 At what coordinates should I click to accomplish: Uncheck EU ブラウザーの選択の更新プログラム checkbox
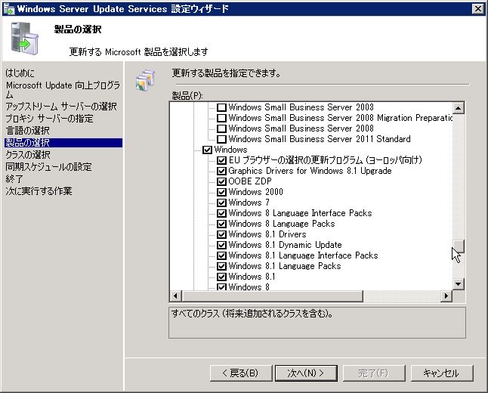[x=221, y=160]
